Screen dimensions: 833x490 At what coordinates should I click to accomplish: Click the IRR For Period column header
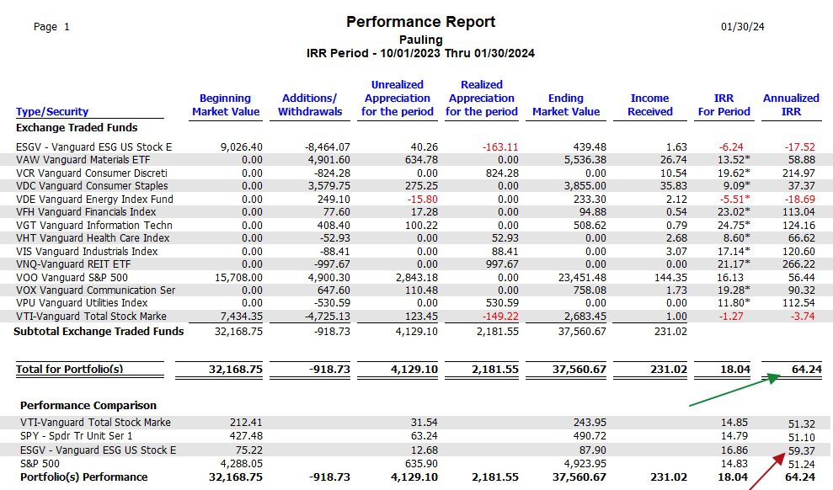click(x=724, y=104)
